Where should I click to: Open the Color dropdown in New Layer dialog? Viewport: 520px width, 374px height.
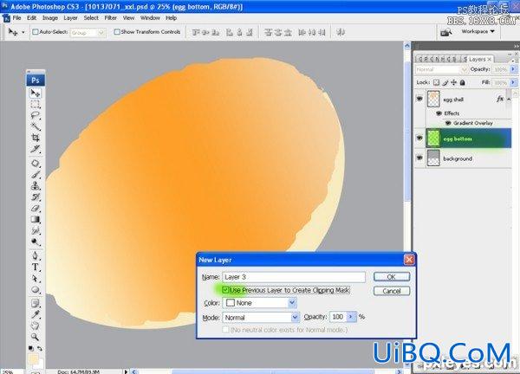tap(292, 303)
